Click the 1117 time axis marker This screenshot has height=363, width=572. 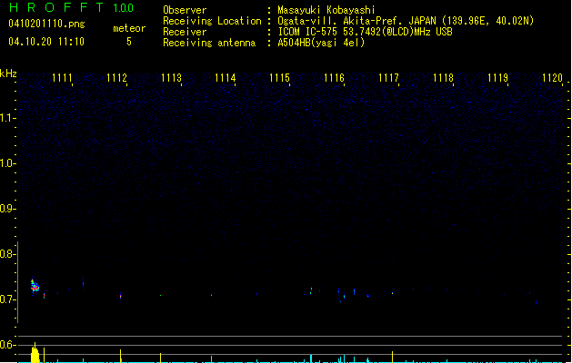pyautogui.click(x=388, y=78)
